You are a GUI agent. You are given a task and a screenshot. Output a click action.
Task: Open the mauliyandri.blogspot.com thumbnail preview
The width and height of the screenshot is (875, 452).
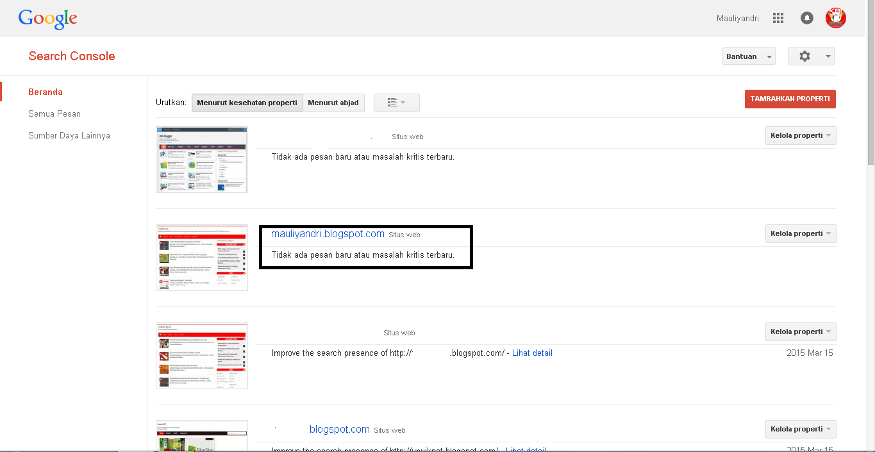(x=202, y=258)
